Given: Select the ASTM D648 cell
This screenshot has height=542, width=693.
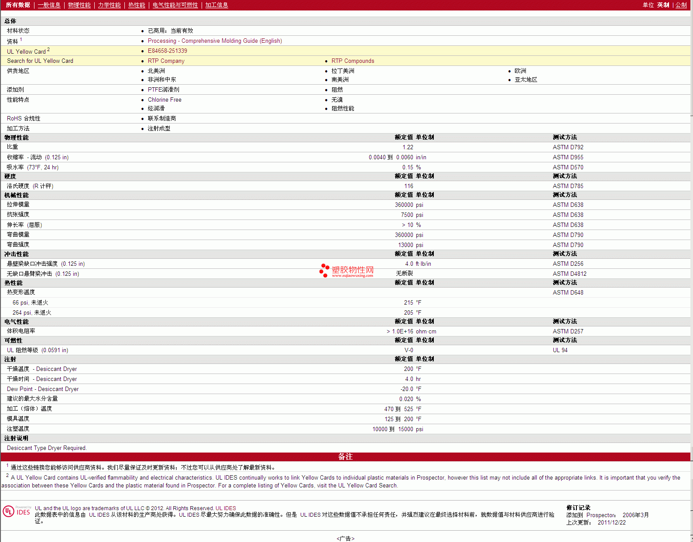Looking at the screenshot, I should pyautogui.click(x=568, y=292).
